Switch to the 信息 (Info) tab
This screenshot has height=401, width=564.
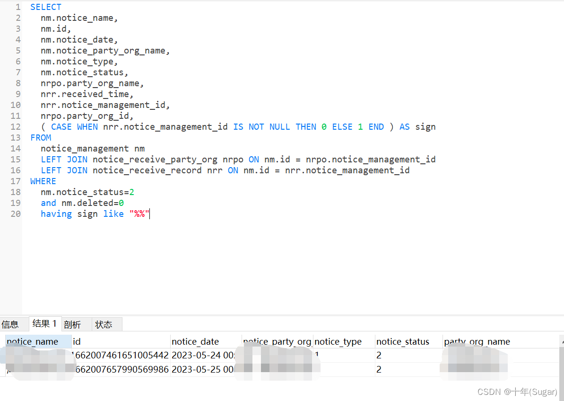[11, 324]
